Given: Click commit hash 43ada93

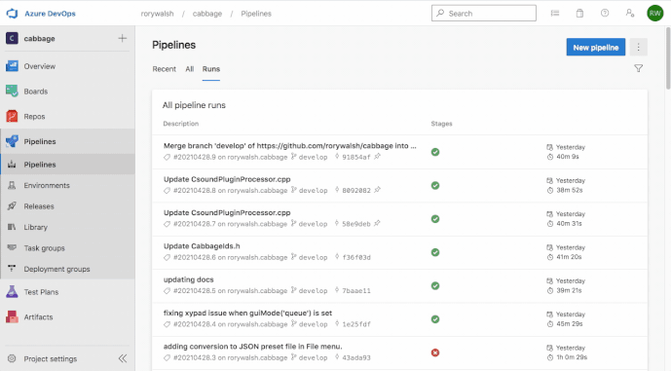Looking at the screenshot, I should click(356, 357).
